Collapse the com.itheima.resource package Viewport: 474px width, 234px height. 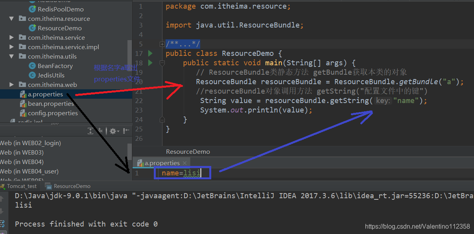(11, 18)
